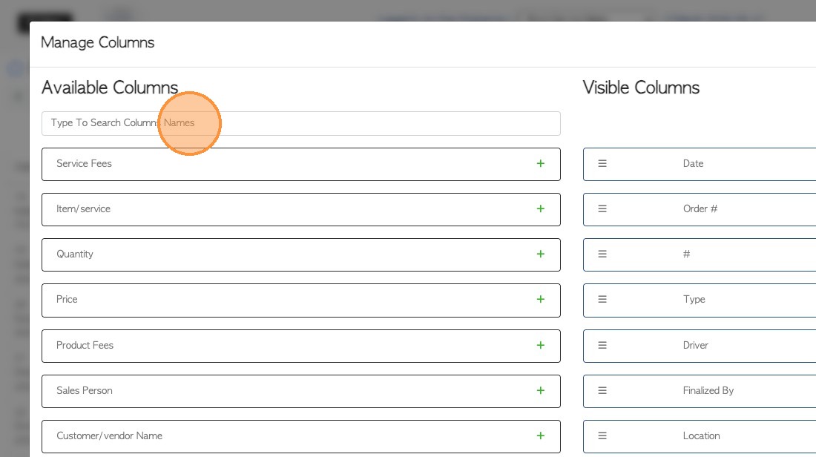Viewport: 816px width, 457px height.
Task: Focus the search column names field
Action: (300, 123)
